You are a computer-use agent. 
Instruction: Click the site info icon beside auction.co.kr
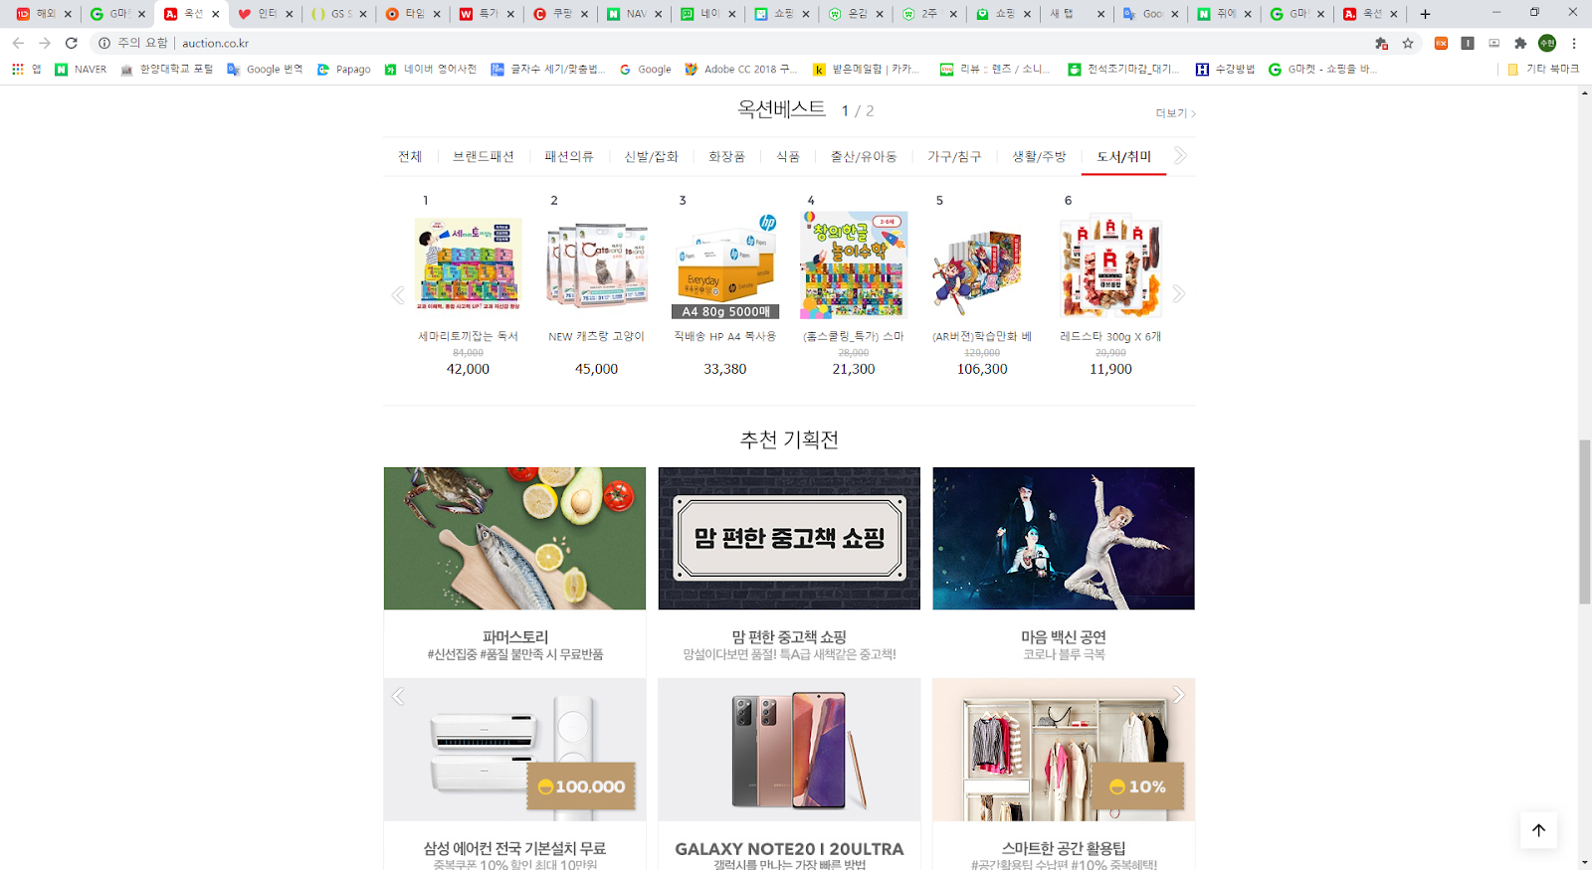coord(104,43)
